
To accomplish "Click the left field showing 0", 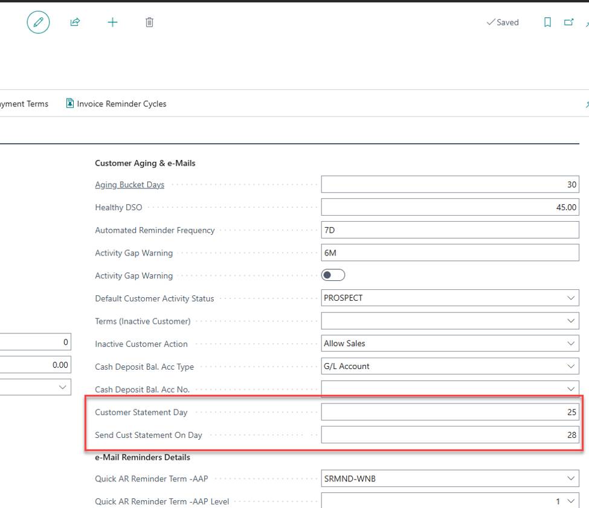I will point(35,342).
